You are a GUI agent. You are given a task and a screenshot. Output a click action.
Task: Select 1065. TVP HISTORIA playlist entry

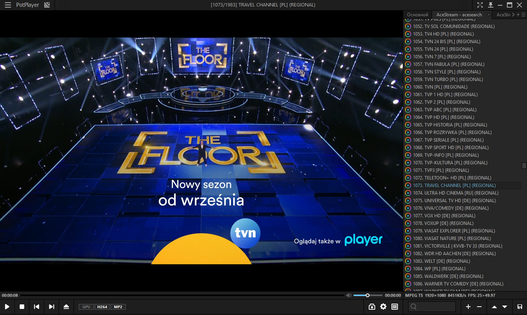462,125
